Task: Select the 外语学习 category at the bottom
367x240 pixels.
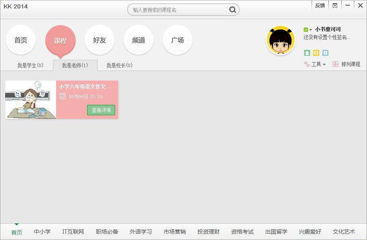Action: click(141, 231)
